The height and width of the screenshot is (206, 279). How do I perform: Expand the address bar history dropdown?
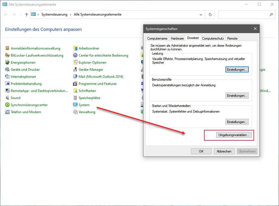[201, 15]
